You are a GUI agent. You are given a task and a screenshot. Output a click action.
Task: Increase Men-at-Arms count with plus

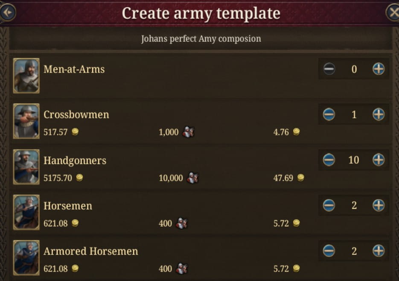click(379, 69)
